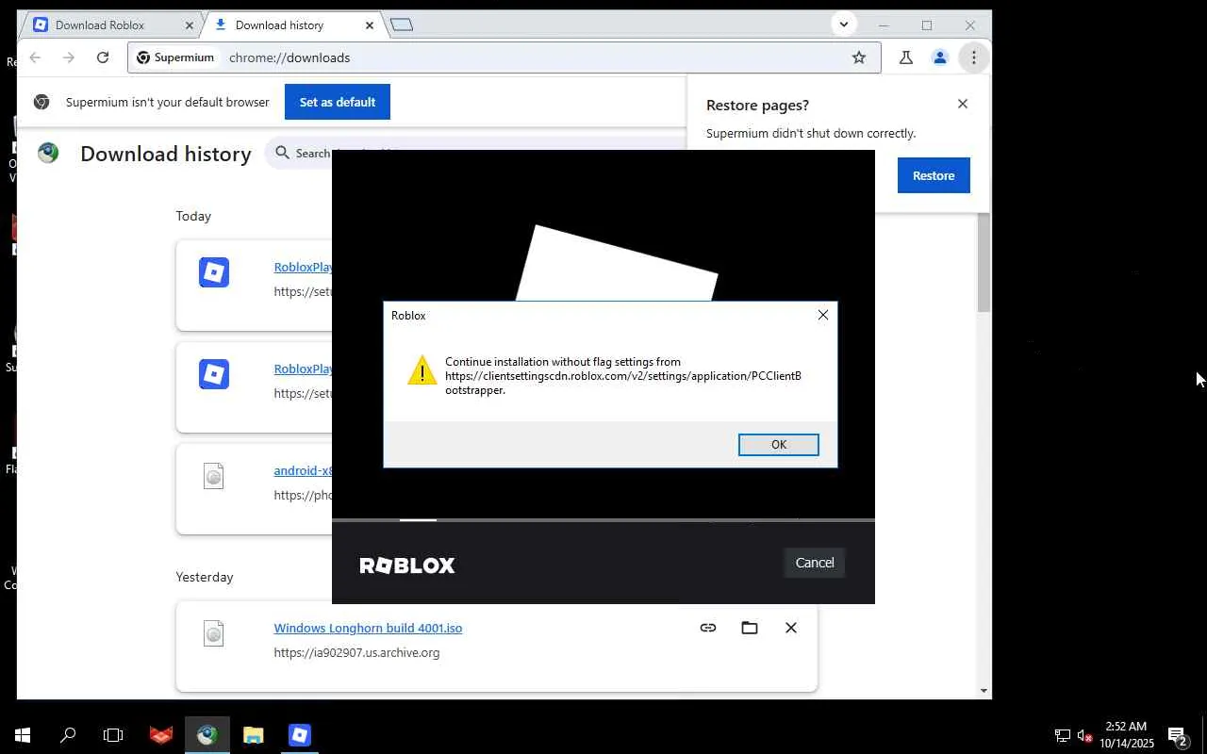Copy download link for Windows Longhorn ISO
Image resolution: width=1207 pixels, height=754 pixels.
click(x=708, y=628)
